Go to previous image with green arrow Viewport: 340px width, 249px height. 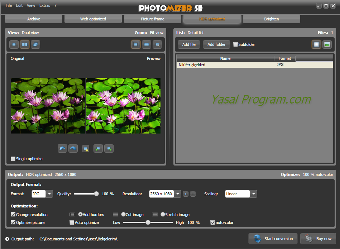pyautogui.click(x=98, y=148)
